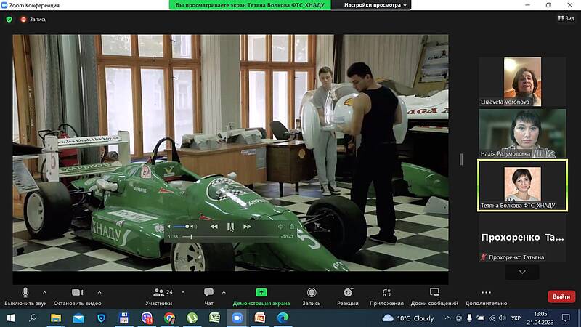Click the Запись recording indicator
Viewport: 581px width, 327px height.
pos(33,20)
